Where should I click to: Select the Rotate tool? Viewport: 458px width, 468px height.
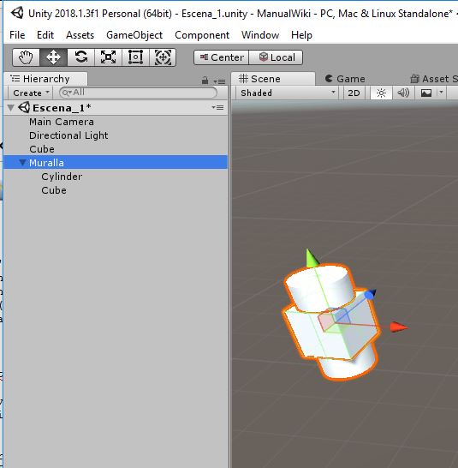[x=81, y=57]
